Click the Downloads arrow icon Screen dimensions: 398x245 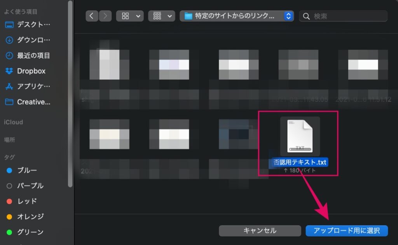tap(9, 40)
